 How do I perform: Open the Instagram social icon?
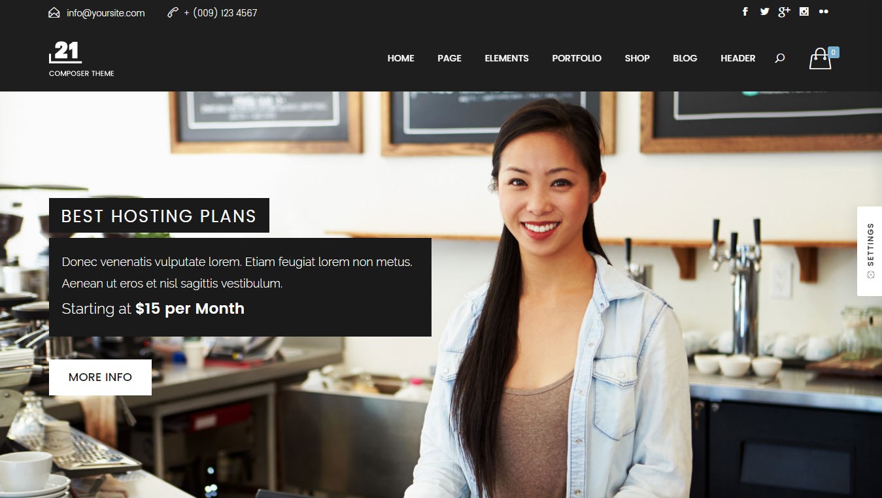coord(804,12)
